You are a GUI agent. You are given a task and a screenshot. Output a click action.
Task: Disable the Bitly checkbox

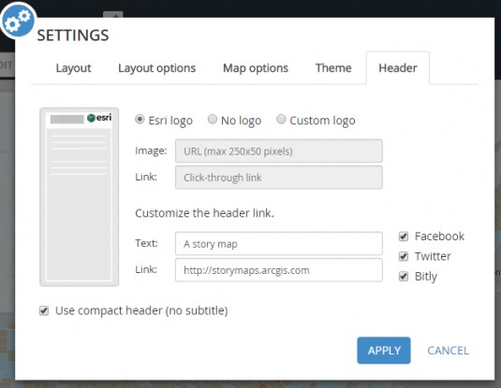404,277
